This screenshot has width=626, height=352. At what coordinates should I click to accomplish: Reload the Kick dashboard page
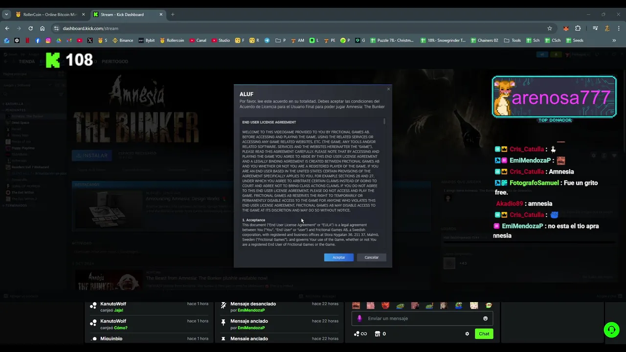pos(30,28)
